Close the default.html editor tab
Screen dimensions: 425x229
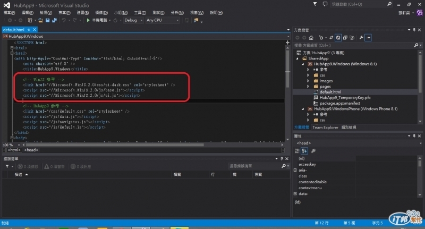pos(35,30)
